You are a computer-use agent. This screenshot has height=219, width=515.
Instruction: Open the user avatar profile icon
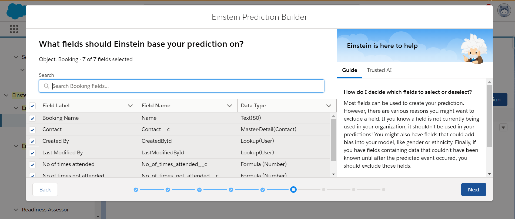tap(504, 11)
